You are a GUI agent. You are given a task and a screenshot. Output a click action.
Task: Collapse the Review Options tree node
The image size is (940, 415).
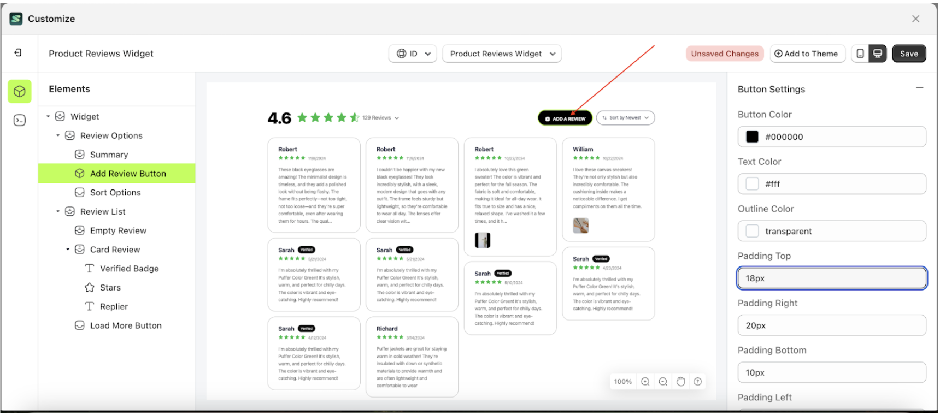[x=58, y=135]
